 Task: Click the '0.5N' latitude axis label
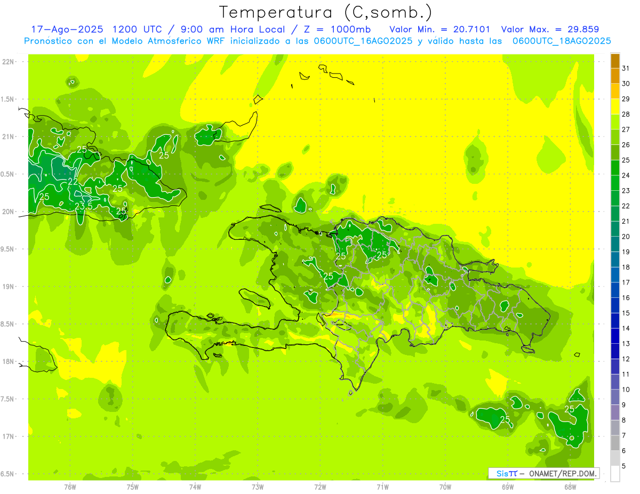click(x=8, y=175)
